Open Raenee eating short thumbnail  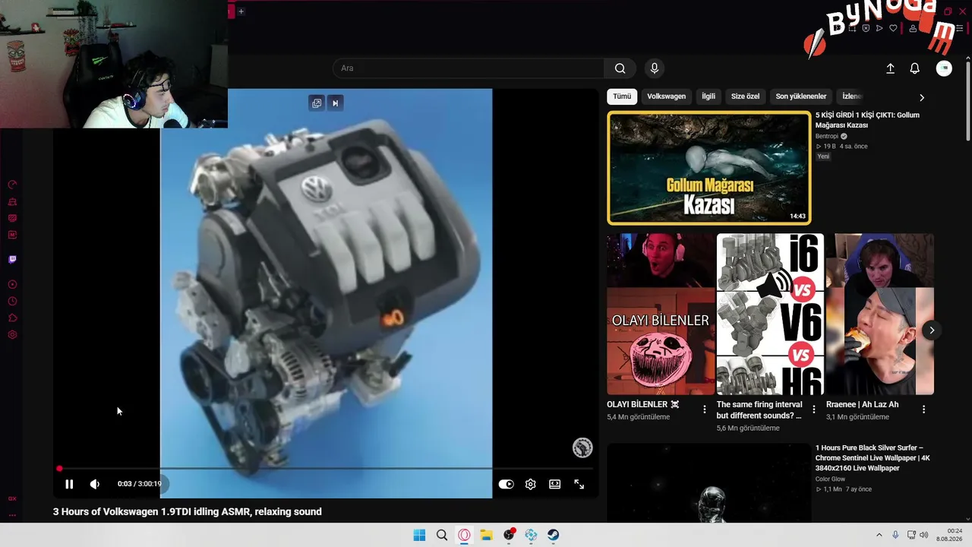(x=879, y=315)
